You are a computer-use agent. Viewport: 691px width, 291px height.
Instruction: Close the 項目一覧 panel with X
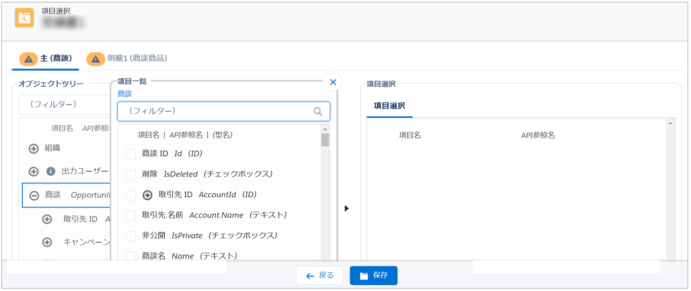333,82
